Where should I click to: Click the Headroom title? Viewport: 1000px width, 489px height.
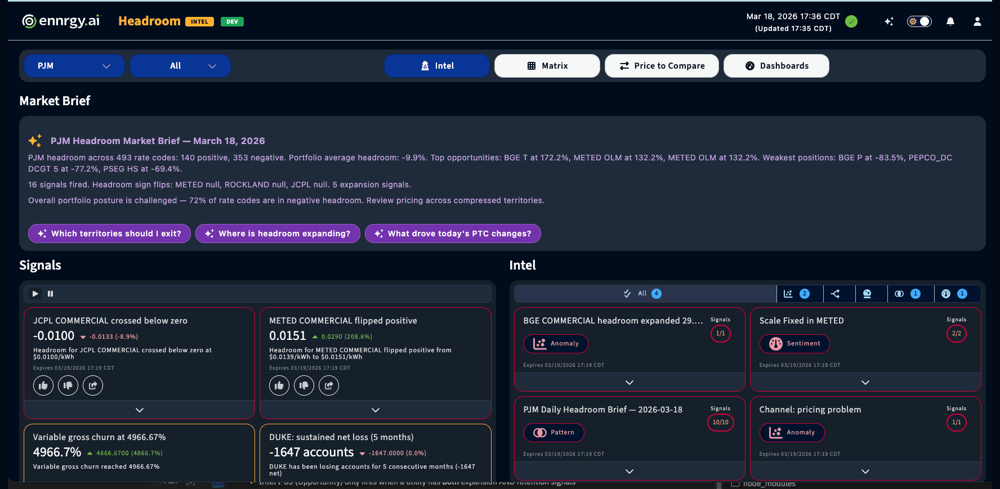click(x=149, y=21)
